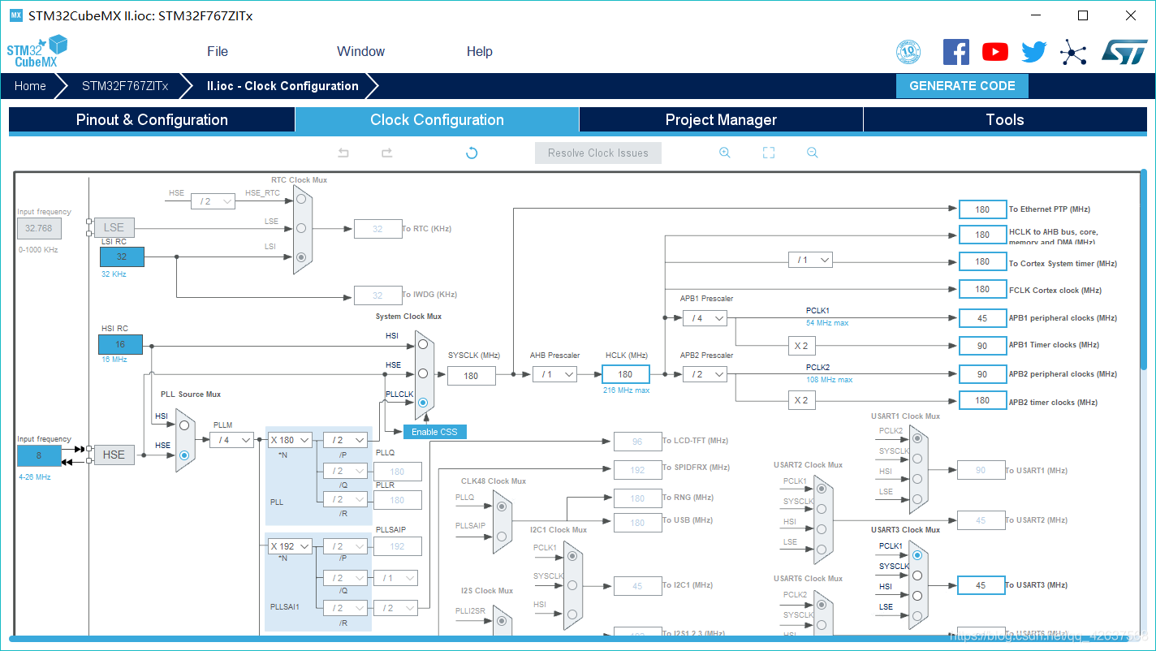The image size is (1156, 651).
Task: Click the undo arrow icon
Action: click(343, 153)
